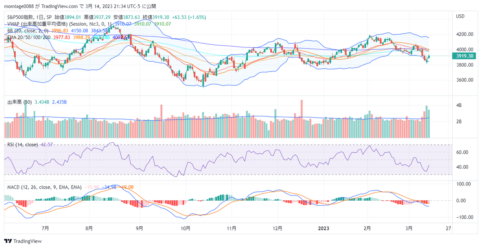482x248 pixels.
Task: Click the 12月 label on time axis
Action: pyautogui.click(x=278, y=228)
